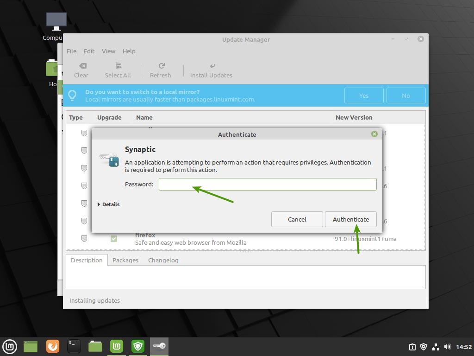
Task: Click Cancel in the Authenticate dialog
Action: [297, 219]
